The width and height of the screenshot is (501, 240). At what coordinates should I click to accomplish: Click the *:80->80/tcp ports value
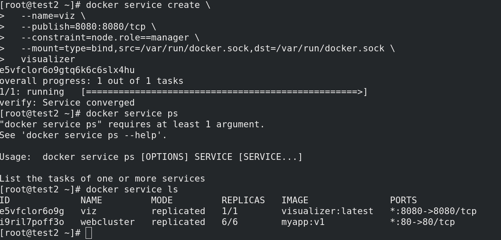coord(423,222)
